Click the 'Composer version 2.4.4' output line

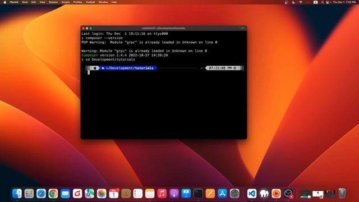pos(125,55)
